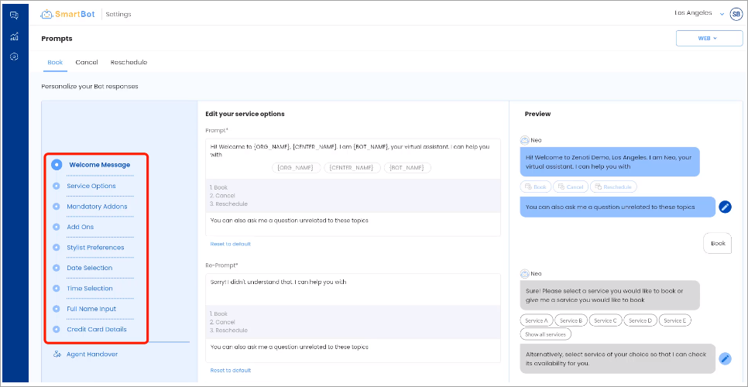Viewport: 748px width, 387px height.
Task: Edit service message with lower pencil icon
Action: pos(725,358)
